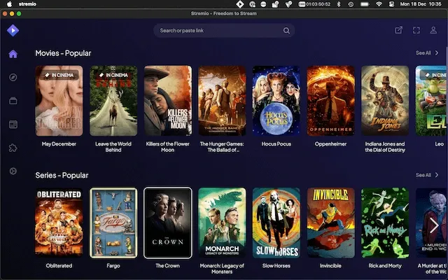Click IN CINEMA badge on Leave the World Behind
The image size is (448, 280).
114,75
